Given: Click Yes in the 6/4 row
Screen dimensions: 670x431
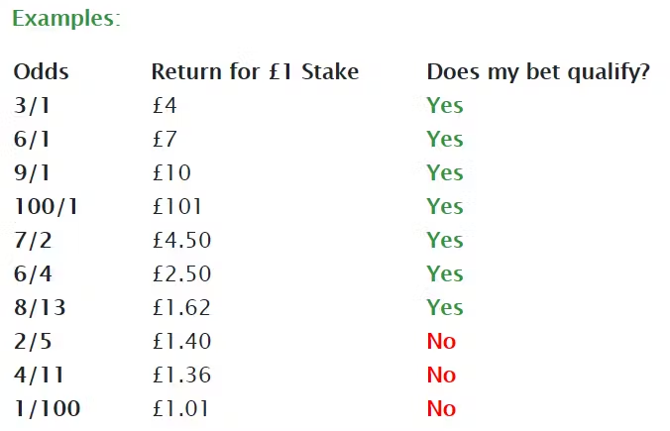Looking at the screenshot, I should click(x=445, y=273).
